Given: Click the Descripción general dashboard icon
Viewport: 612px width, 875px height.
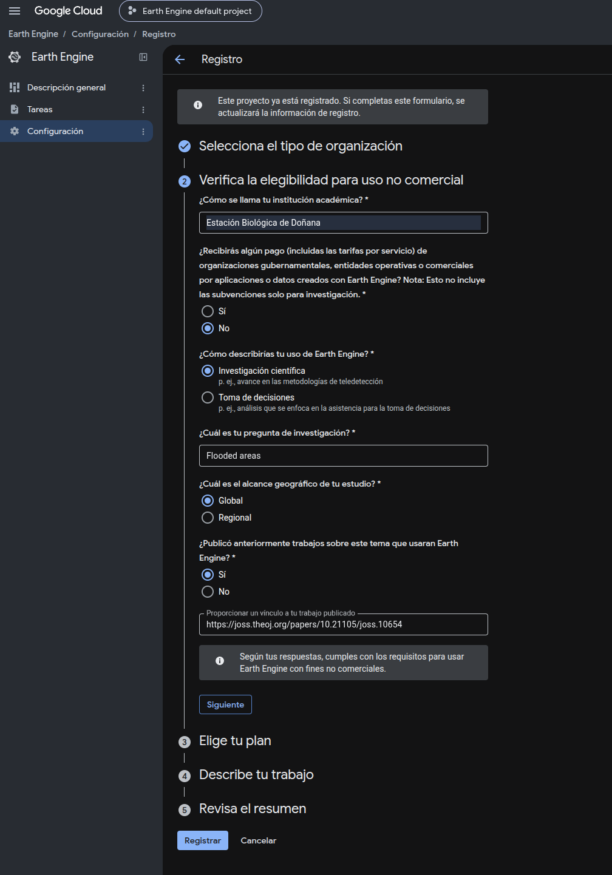Looking at the screenshot, I should [x=15, y=87].
